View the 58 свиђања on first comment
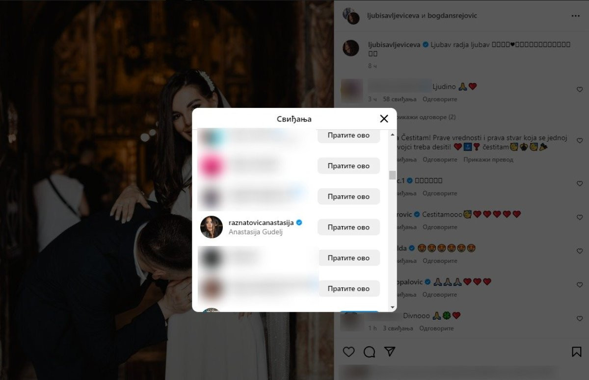 [400, 99]
